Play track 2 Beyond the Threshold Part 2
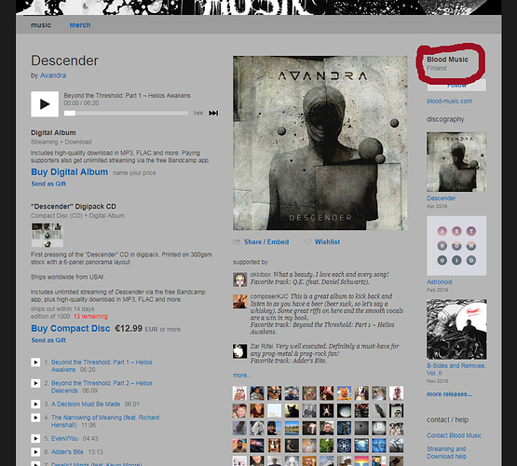This screenshot has height=466, width=517. tap(35, 383)
